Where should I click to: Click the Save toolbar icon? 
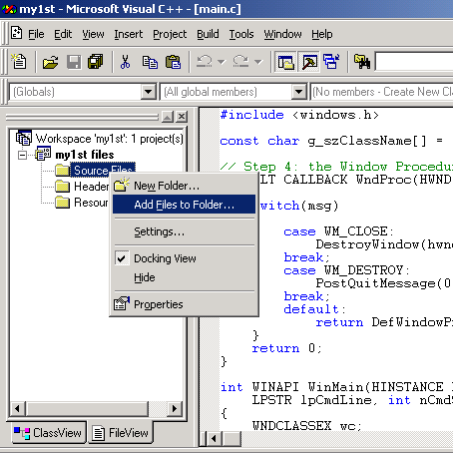(74, 62)
